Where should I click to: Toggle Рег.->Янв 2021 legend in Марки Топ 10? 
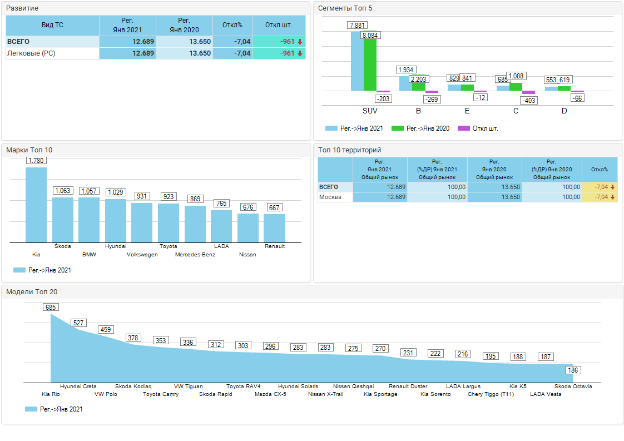point(42,270)
